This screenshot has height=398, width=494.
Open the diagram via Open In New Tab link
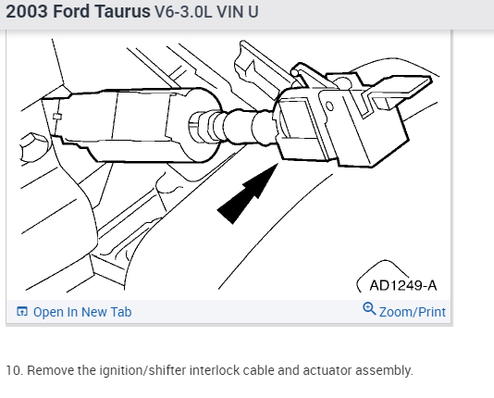click(82, 312)
